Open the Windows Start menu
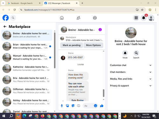159x119 pixels. point(3,116)
